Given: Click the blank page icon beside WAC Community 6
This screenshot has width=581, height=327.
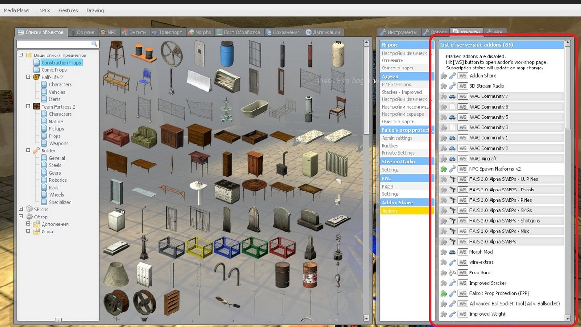Looking at the screenshot, I should [x=453, y=107].
